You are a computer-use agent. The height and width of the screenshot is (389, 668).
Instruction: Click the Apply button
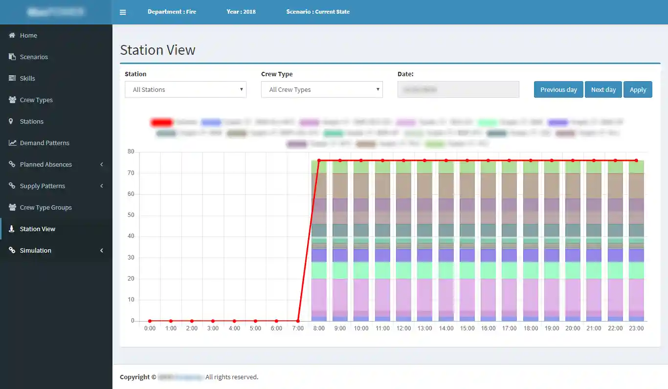(638, 90)
